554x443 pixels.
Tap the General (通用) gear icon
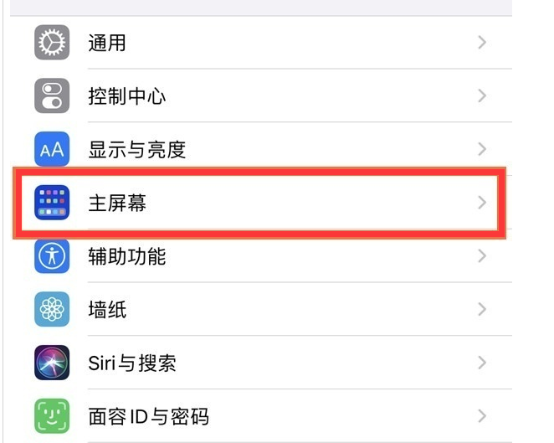click(x=52, y=43)
